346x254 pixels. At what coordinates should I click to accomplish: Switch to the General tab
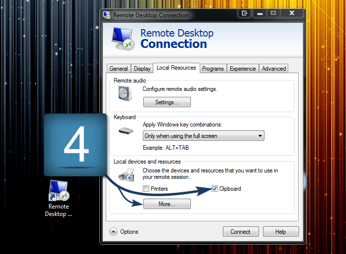coord(119,69)
